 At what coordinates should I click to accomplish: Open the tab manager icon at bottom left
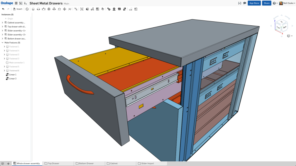[x=2, y=164]
